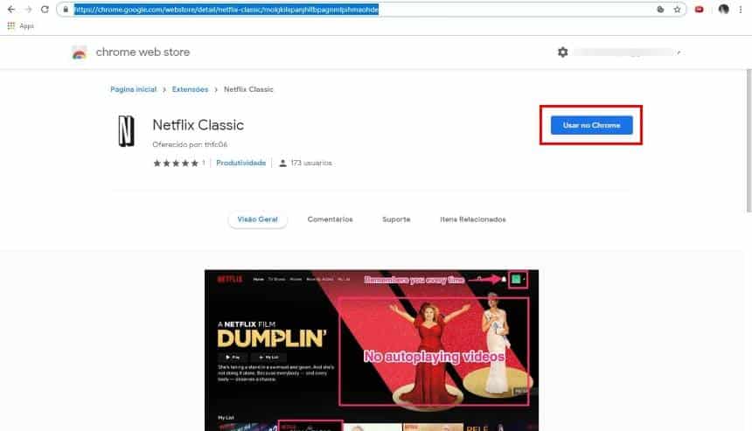Go back with the browser back arrow
This screenshot has width=752, height=431.
11,10
